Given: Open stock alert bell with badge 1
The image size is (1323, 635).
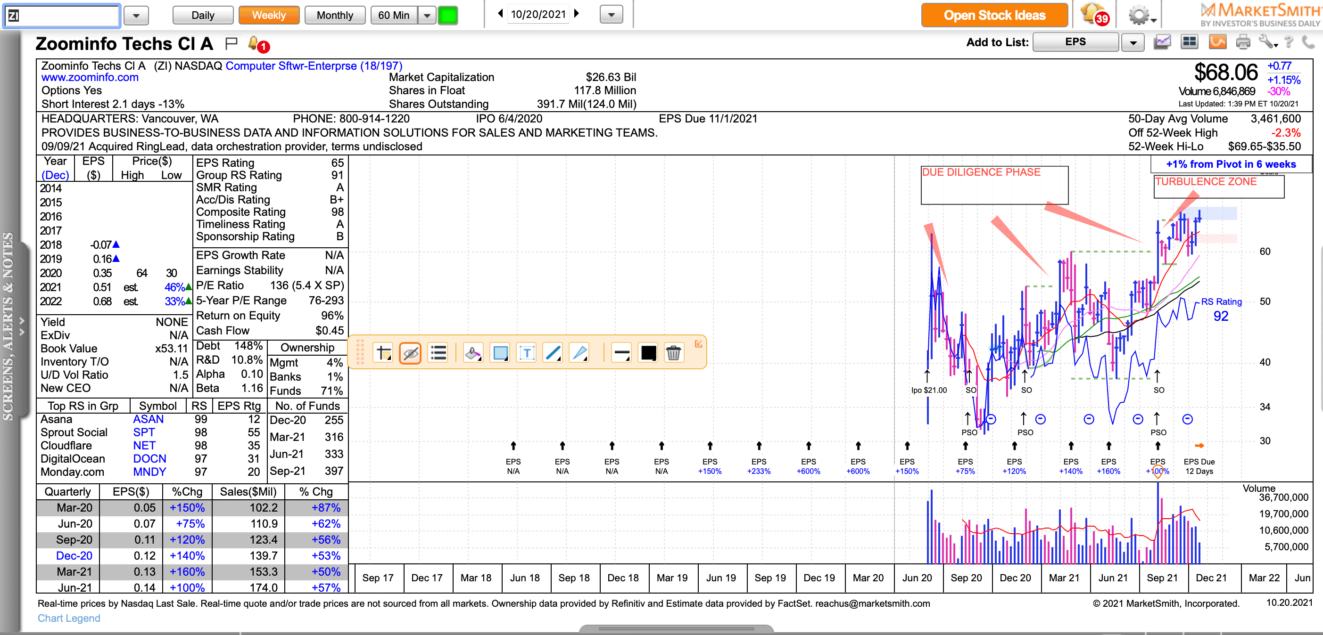Looking at the screenshot, I should tap(258, 44).
